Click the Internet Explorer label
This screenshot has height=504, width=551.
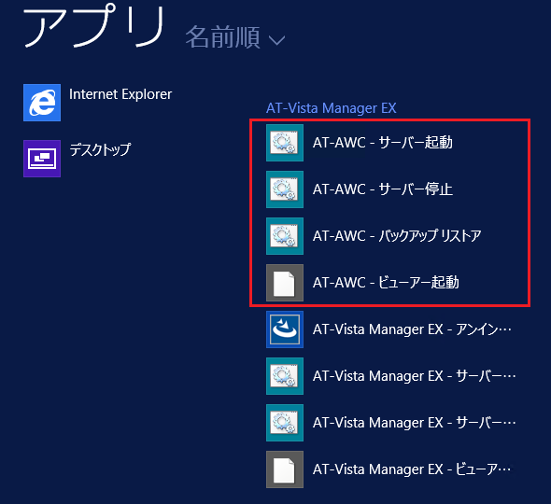pos(120,94)
